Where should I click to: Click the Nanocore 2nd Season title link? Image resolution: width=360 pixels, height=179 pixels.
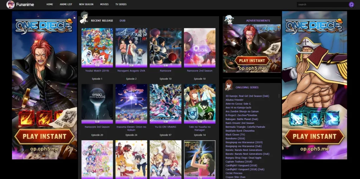[200, 71]
